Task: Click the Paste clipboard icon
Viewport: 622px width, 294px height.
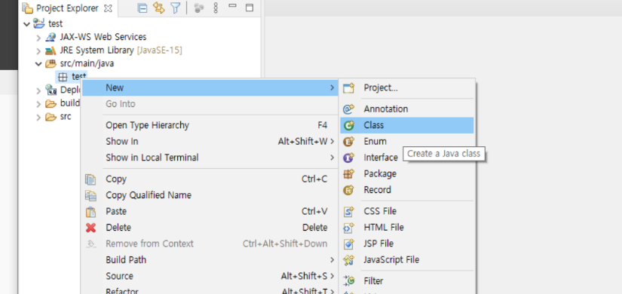Action: (90, 212)
